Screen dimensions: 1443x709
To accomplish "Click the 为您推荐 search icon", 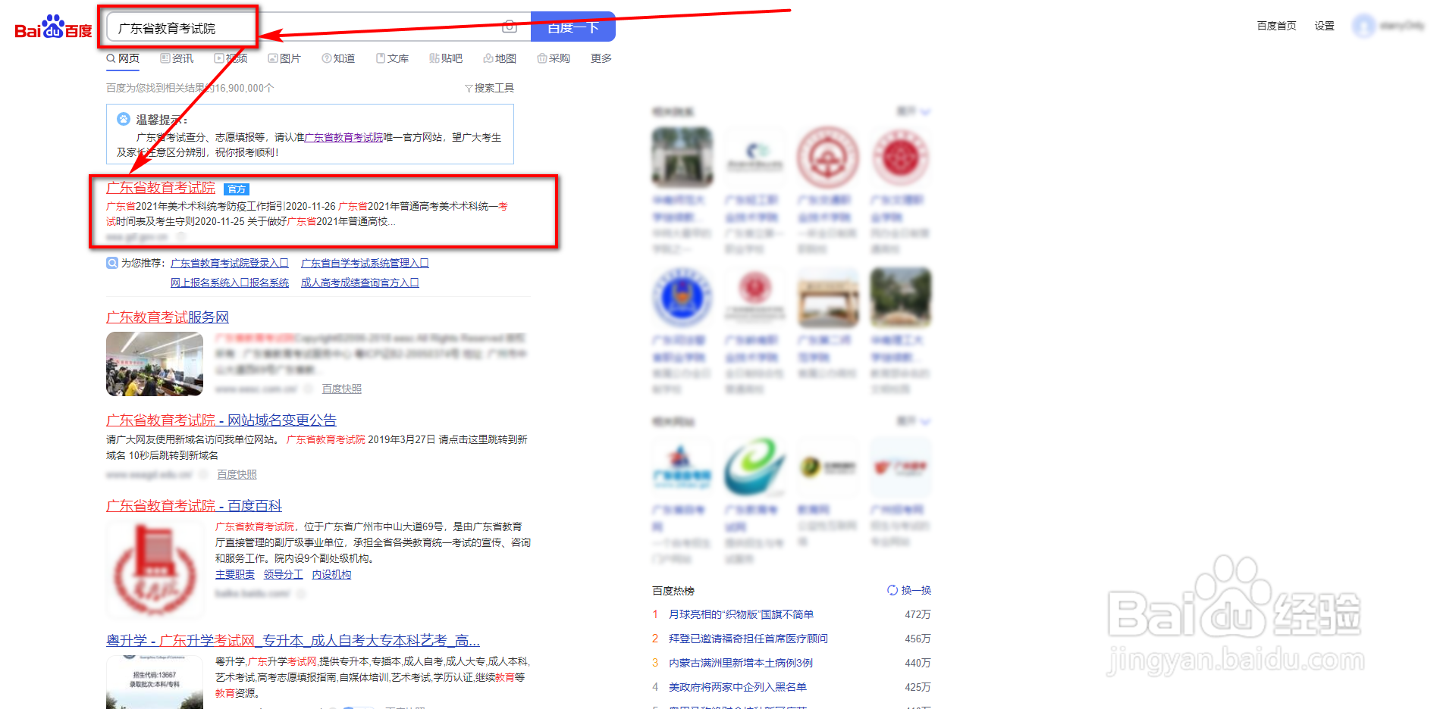I will coord(112,263).
